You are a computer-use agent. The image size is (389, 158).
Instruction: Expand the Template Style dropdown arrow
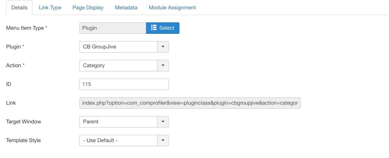click(x=163, y=140)
